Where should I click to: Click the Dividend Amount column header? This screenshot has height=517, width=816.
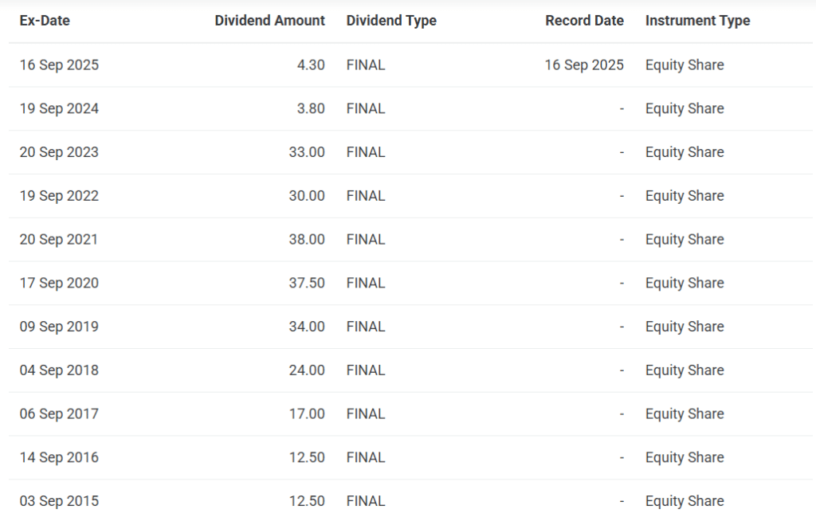click(269, 20)
